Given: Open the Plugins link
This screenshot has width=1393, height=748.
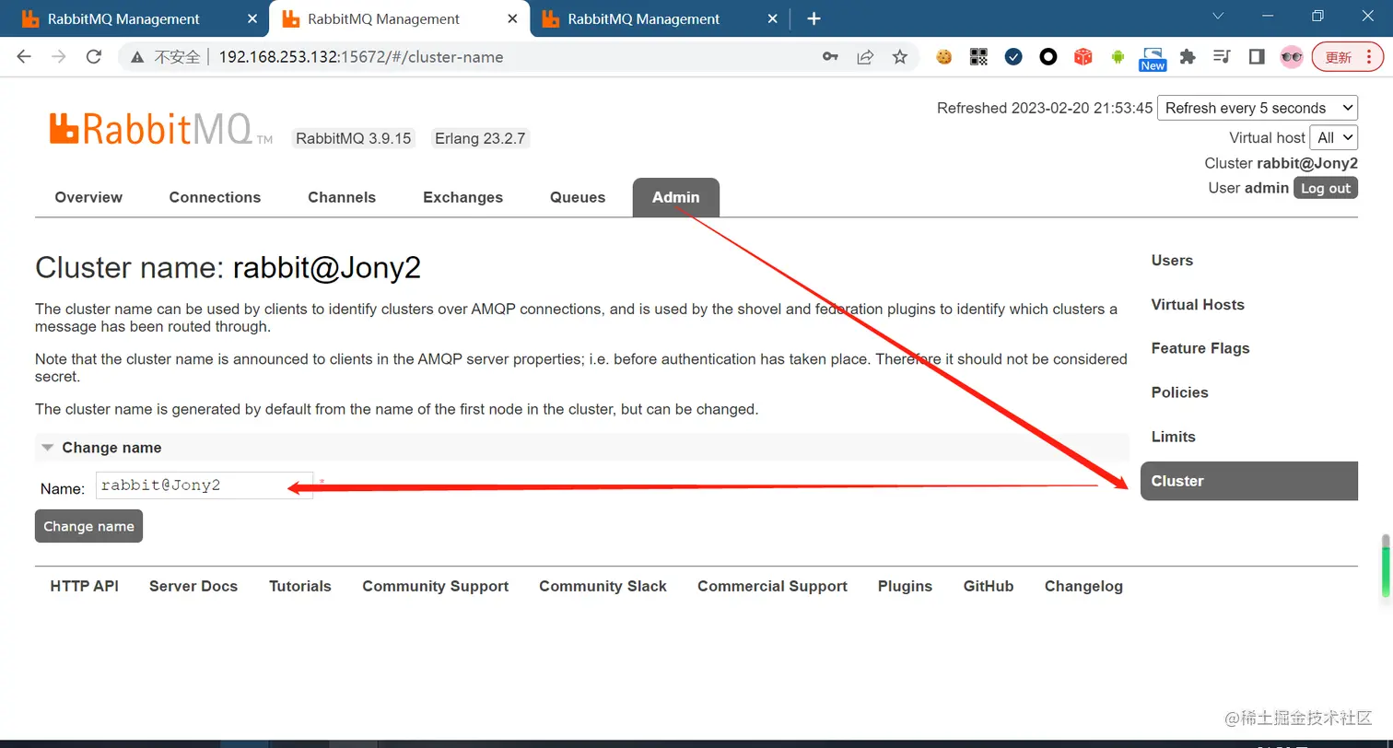Looking at the screenshot, I should (x=905, y=586).
